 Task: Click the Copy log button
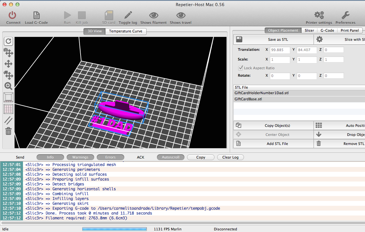coord(201,157)
